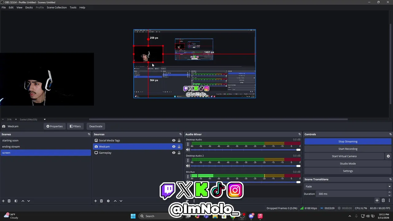Increase the transition duration with up arrow
This screenshot has height=221, width=393.
389,192
